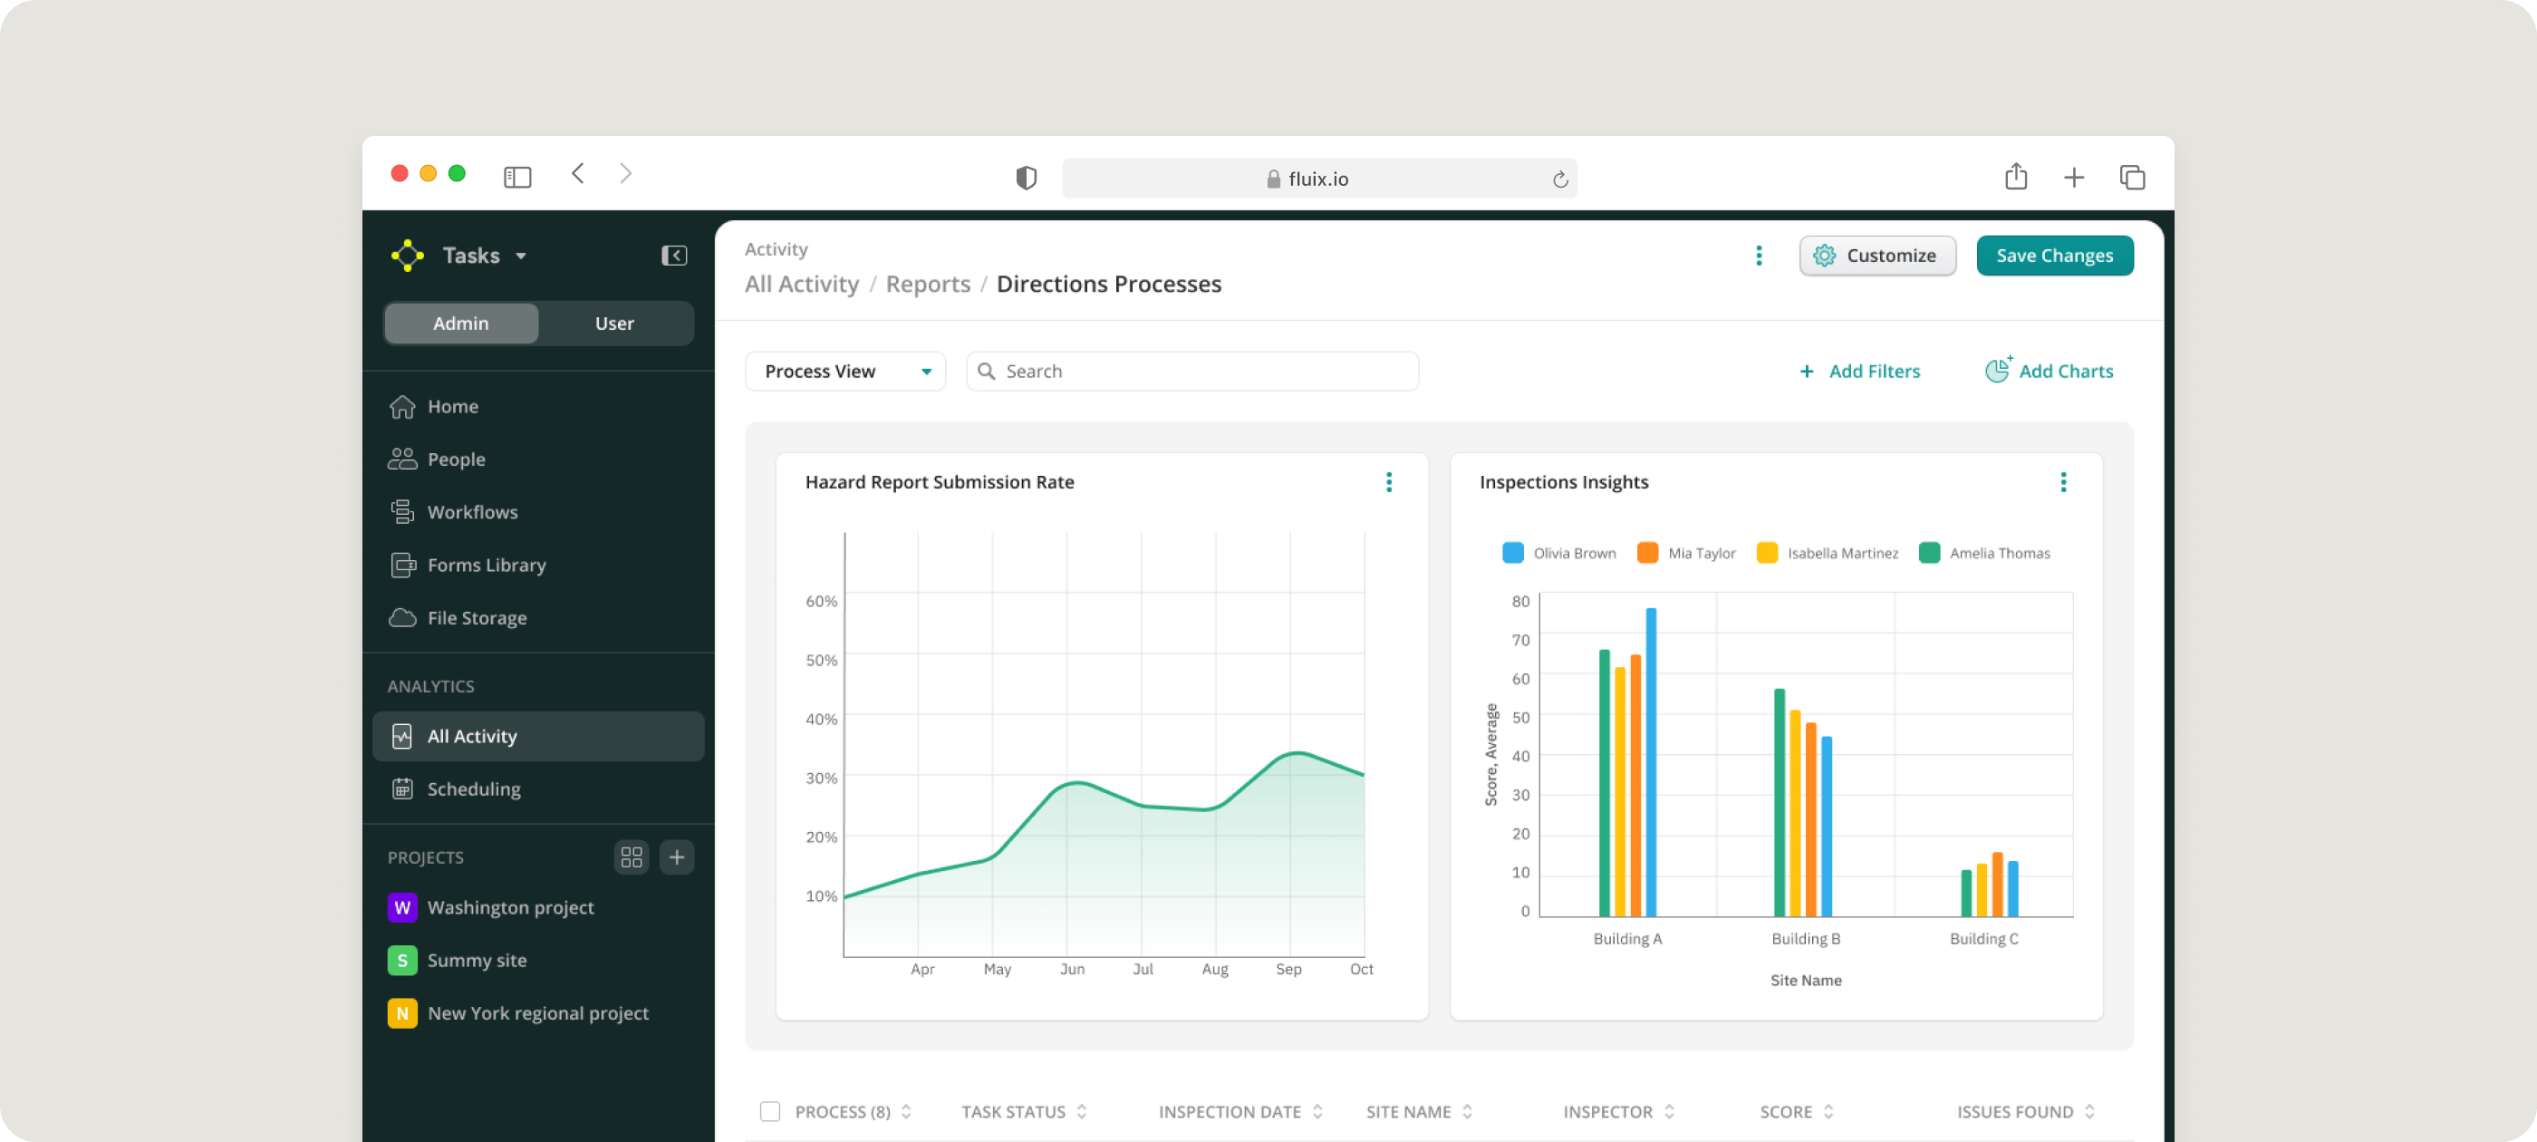Navigate to Reports breadcrumb
Screen dimensions: 2537x1142
coord(928,285)
